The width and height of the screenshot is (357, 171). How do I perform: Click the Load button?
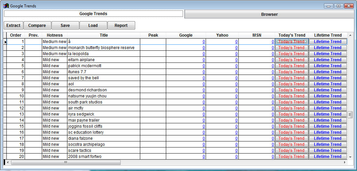pos(93,26)
